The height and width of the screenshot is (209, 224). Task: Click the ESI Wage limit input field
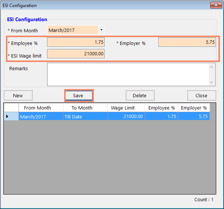pos(76,53)
